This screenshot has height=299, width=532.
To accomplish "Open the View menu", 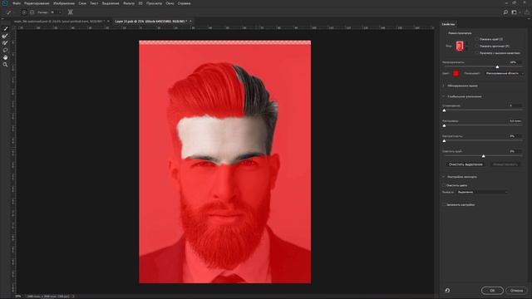I will (154, 3).
